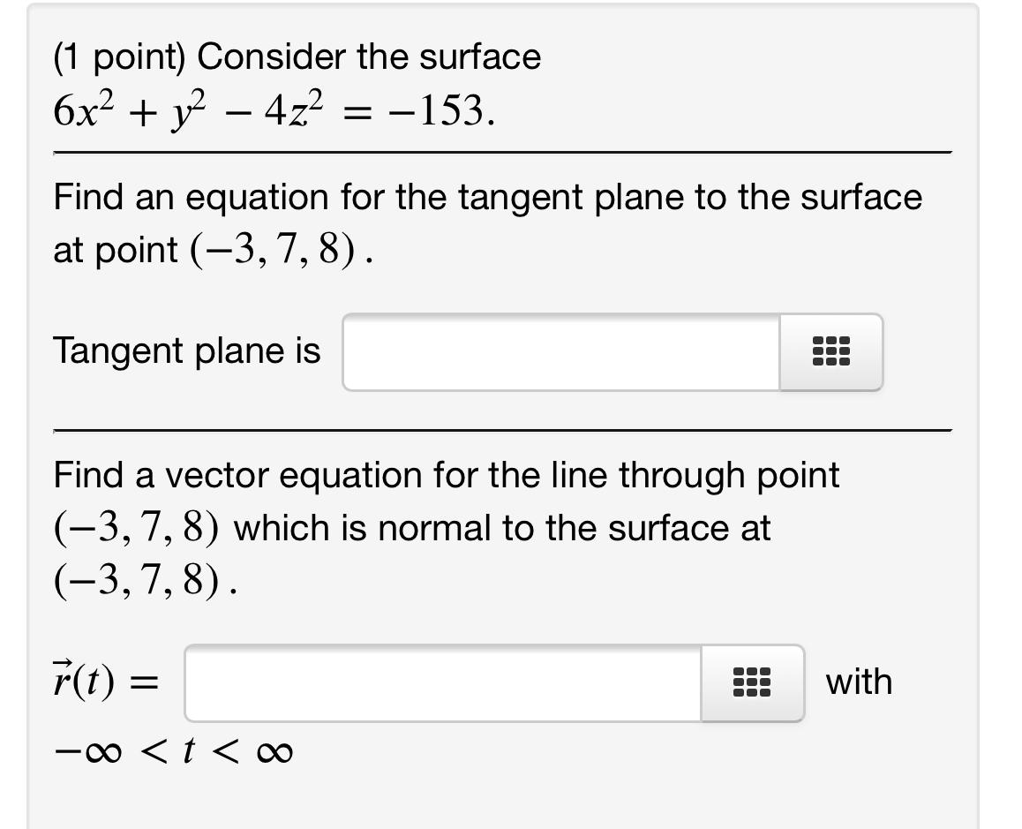Select the equation preview icon for the normal line
Viewport: 1022px width, 829px height.
(752, 682)
